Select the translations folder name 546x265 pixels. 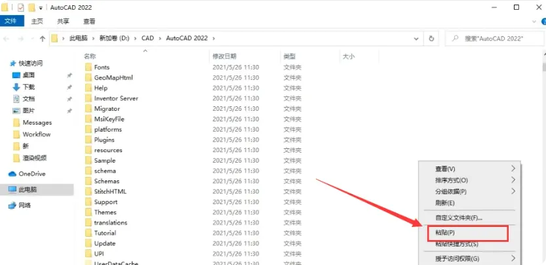click(111, 222)
